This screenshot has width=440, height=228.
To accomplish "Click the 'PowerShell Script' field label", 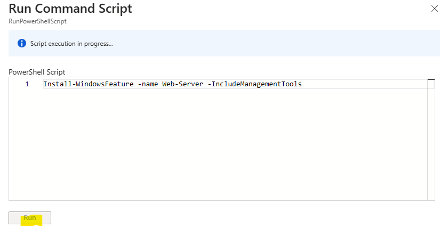I will pyautogui.click(x=37, y=72).
